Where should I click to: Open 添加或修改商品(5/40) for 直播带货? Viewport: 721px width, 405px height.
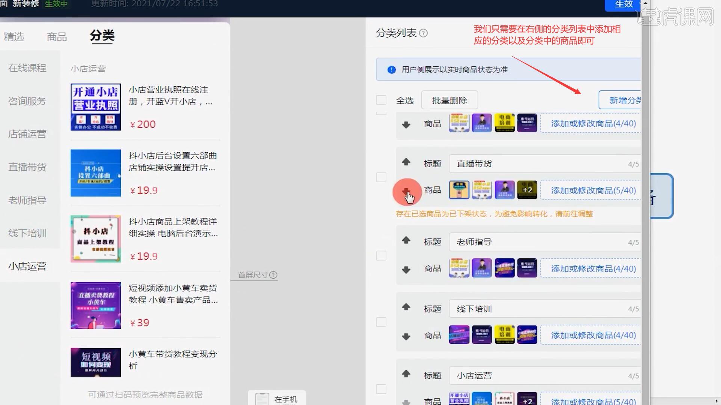(593, 190)
